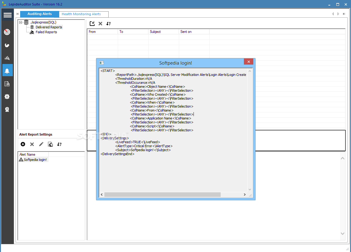
Task: Sort by Sent on column header
Action: (x=194, y=32)
